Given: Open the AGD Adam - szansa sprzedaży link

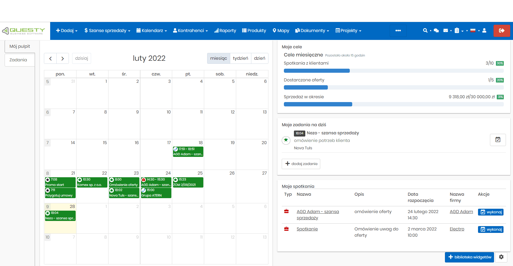Looking at the screenshot, I should [318, 215].
